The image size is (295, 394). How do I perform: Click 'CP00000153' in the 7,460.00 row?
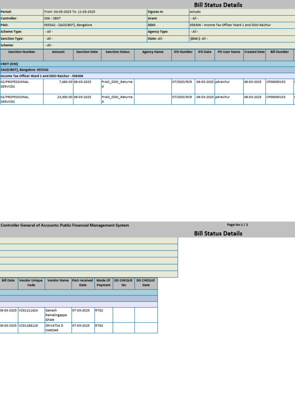(x=276, y=82)
